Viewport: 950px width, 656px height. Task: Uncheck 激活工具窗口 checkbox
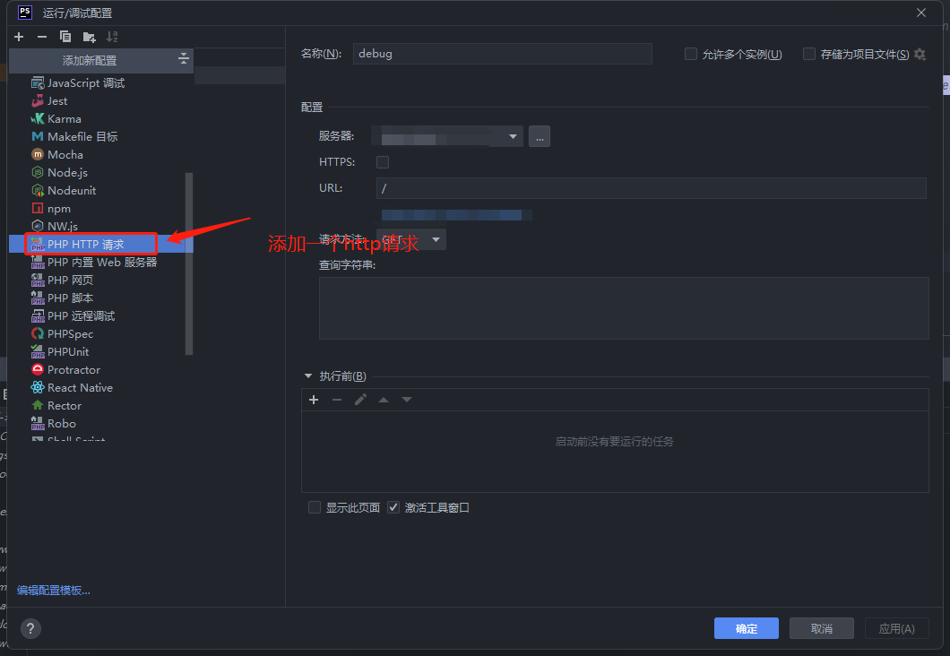tap(393, 507)
